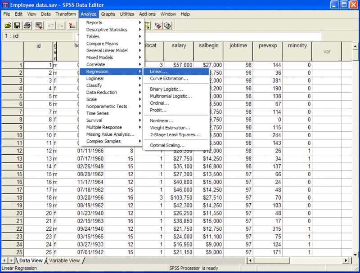Click the Save File toolbar icon
The height and width of the screenshot is (273, 360).
(x=17, y=26)
